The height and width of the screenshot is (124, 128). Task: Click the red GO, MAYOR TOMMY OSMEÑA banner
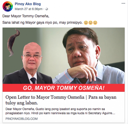[x=63, y=88]
